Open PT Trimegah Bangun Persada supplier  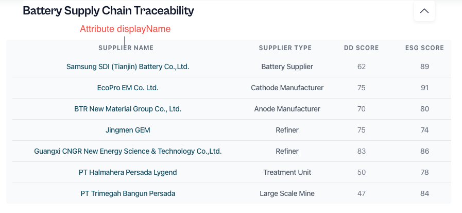pyautogui.click(x=128, y=193)
